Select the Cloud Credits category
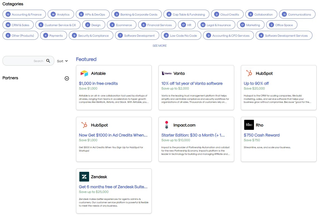The height and width of the screenshot is (216, 323). tap(227, 14)
